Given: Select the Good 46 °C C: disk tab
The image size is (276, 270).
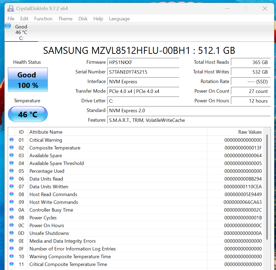Looking at the screenshot, I should coord(21,32).
